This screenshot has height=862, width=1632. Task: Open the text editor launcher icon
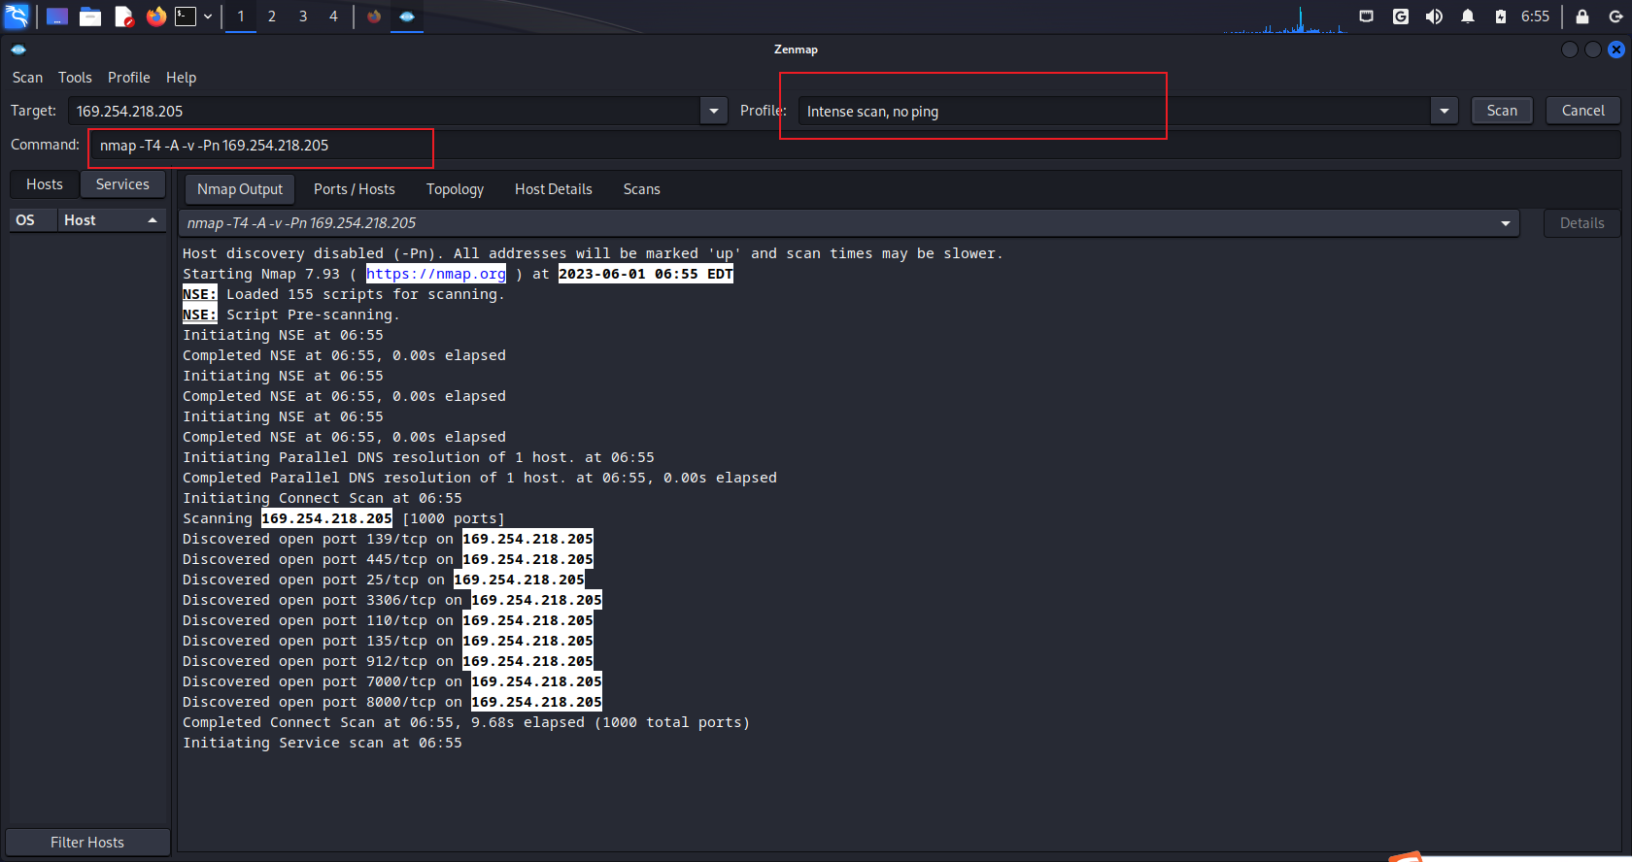click(x=123, y=17)
